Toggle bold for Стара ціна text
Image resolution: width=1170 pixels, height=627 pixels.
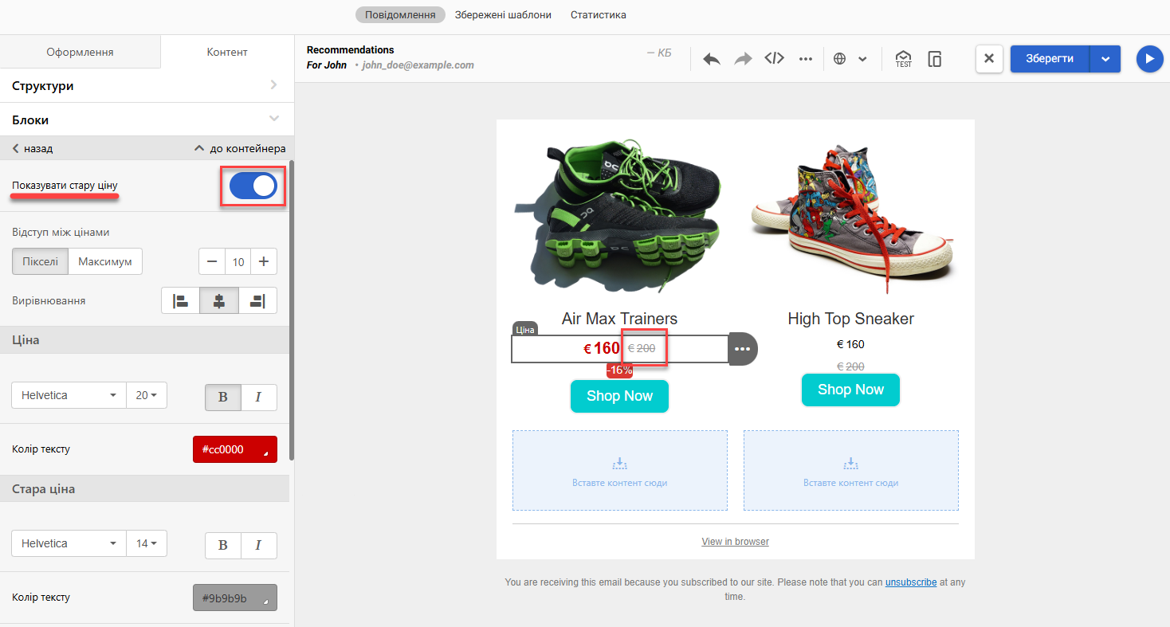click(x=223, y=546)
